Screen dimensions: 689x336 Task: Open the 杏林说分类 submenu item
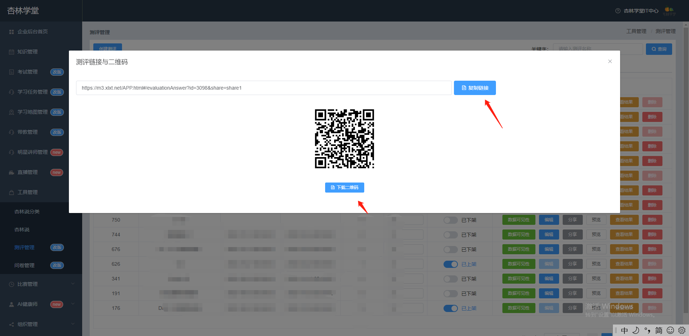click(x=27, y=212)
